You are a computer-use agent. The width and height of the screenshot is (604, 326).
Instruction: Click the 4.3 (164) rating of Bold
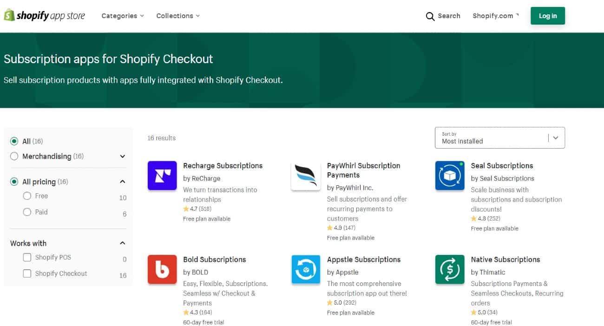197,313
